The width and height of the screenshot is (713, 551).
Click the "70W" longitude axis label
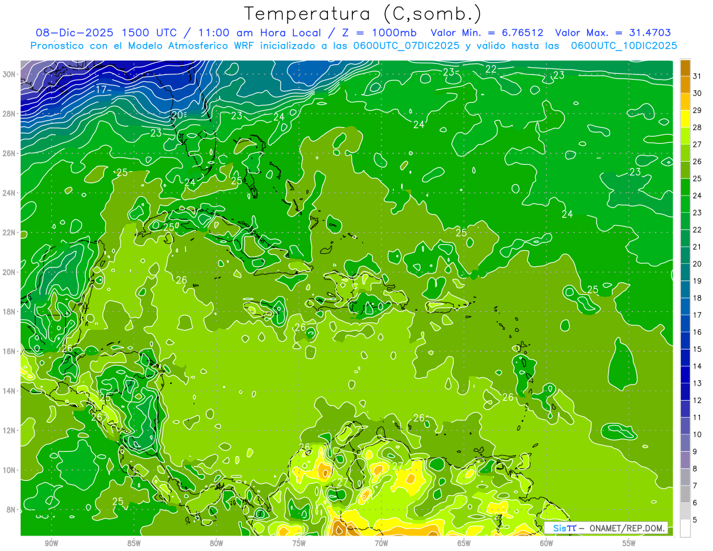point(381,543)
